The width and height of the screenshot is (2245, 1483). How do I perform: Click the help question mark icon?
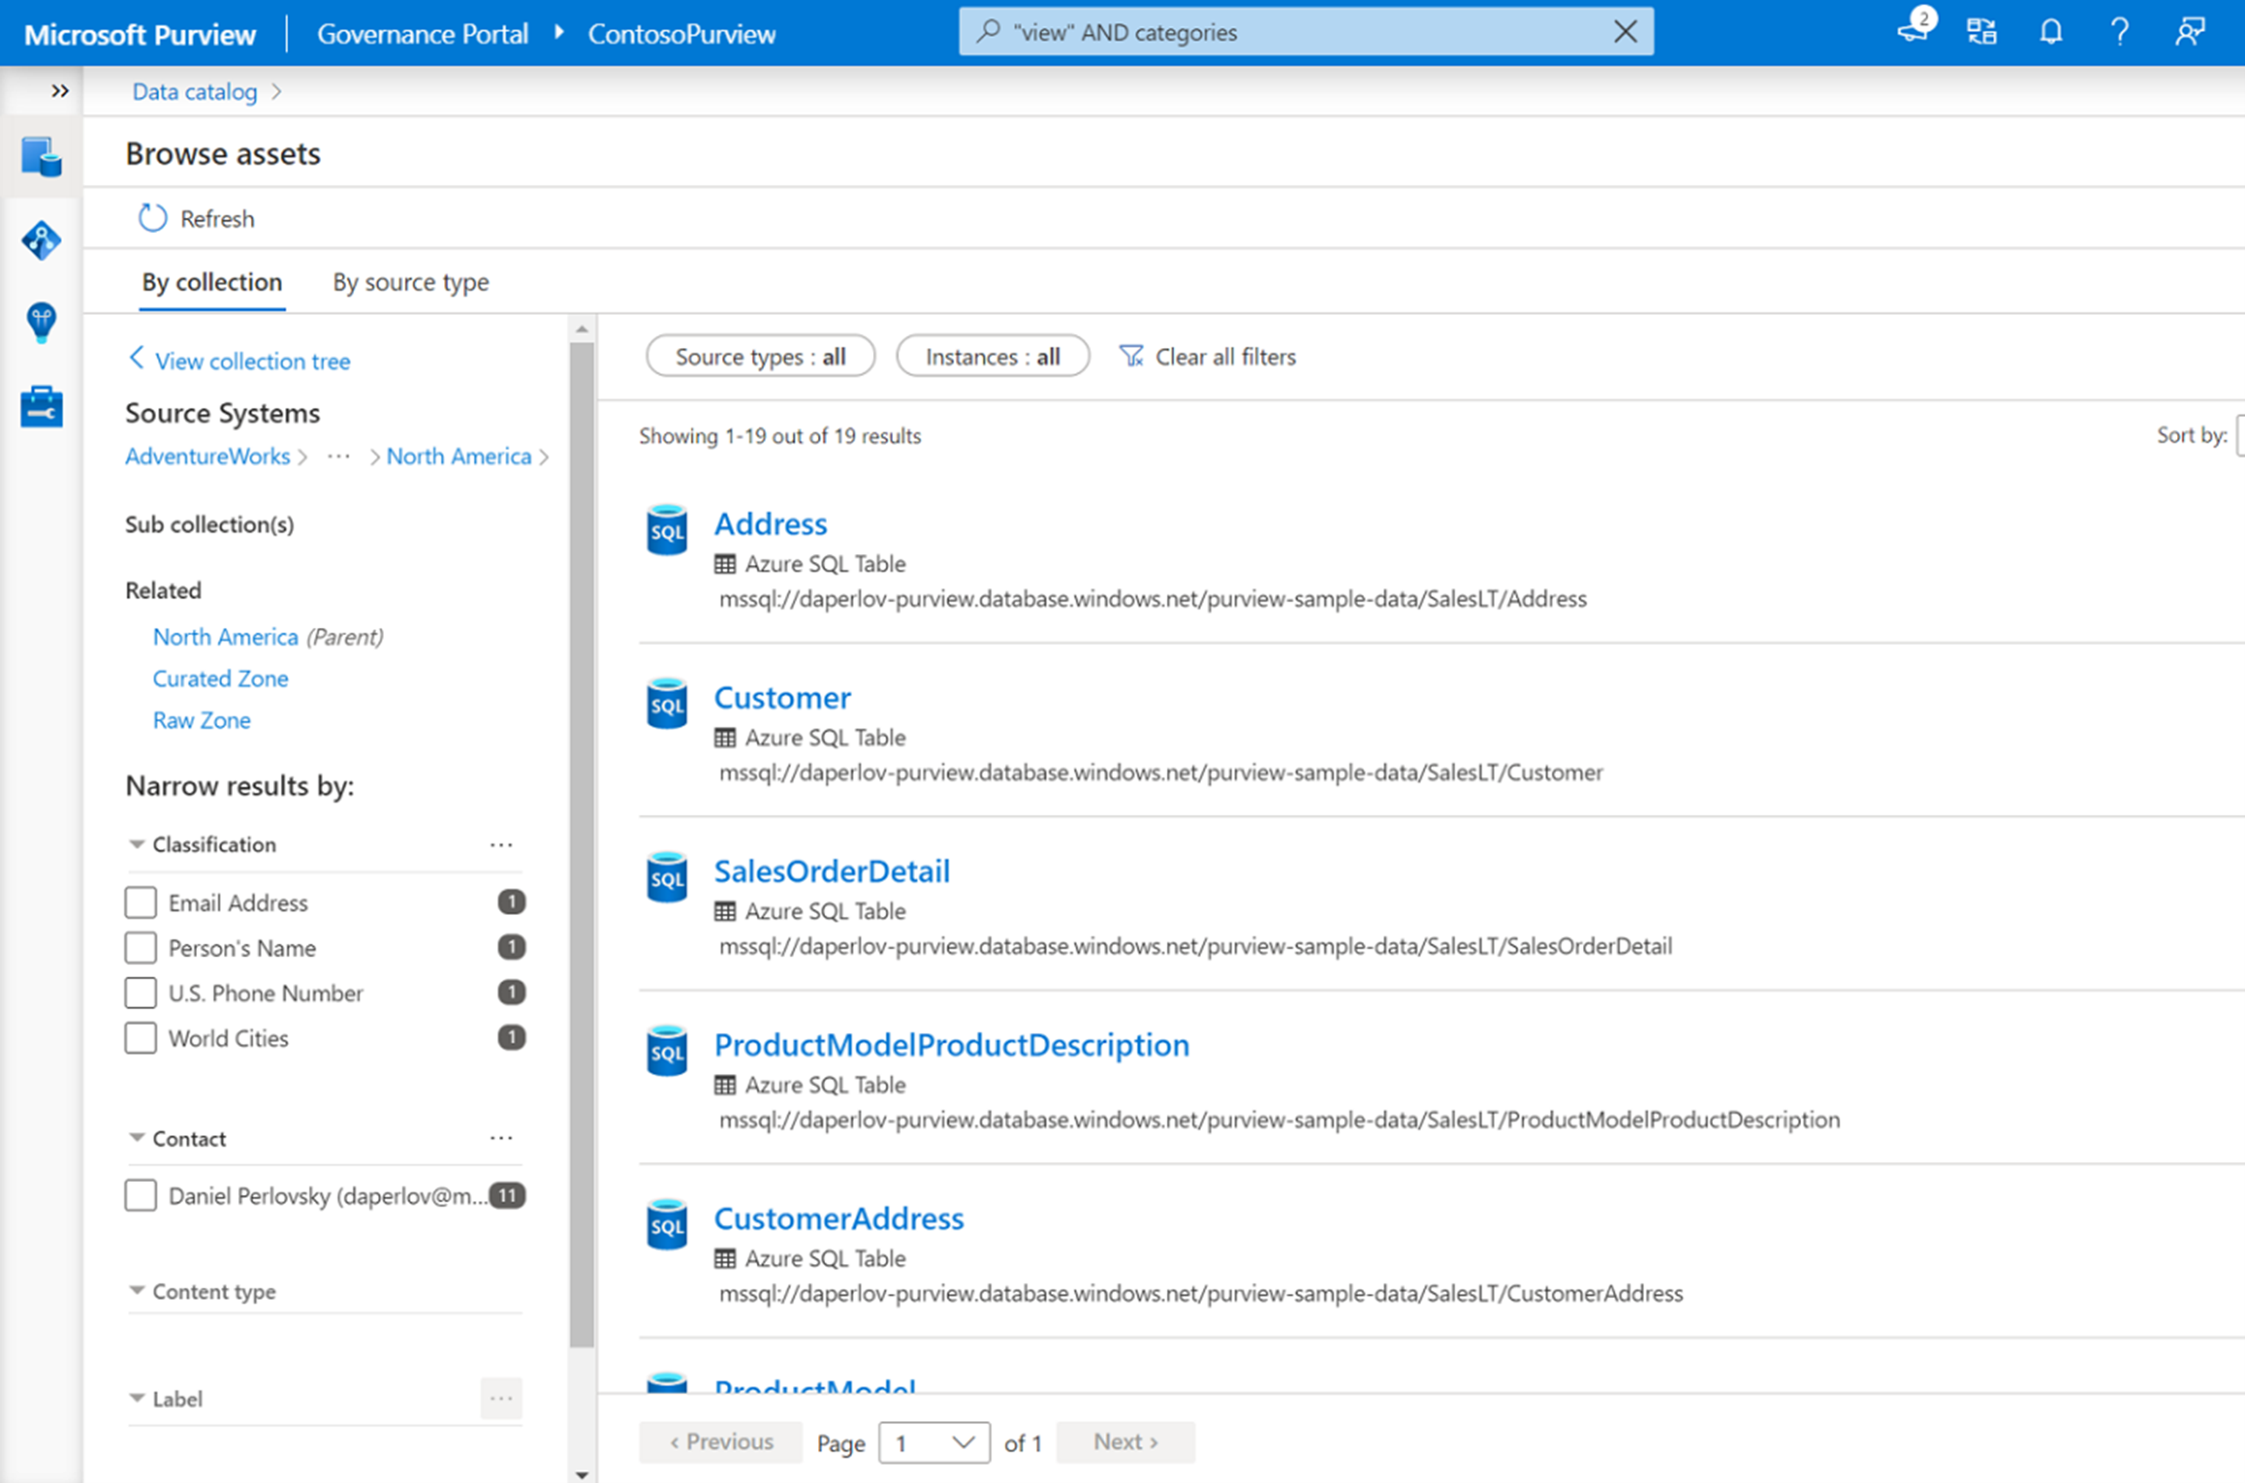(x=2120, y=31)
